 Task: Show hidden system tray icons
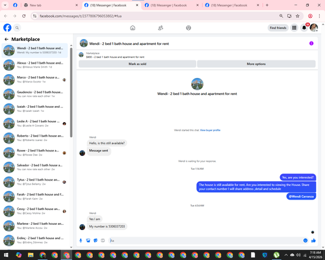[286, 255]
